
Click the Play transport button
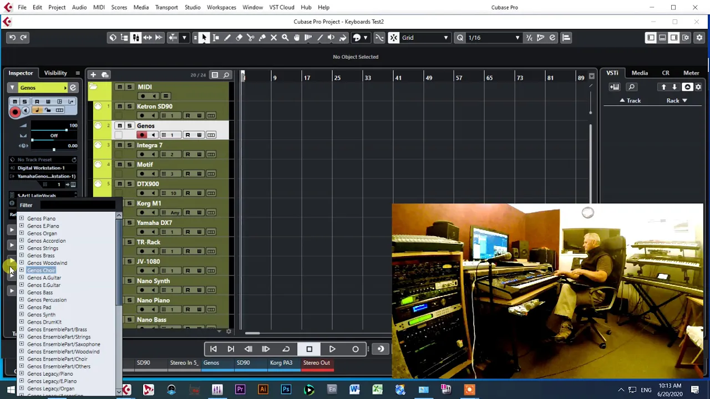[332, 349]
